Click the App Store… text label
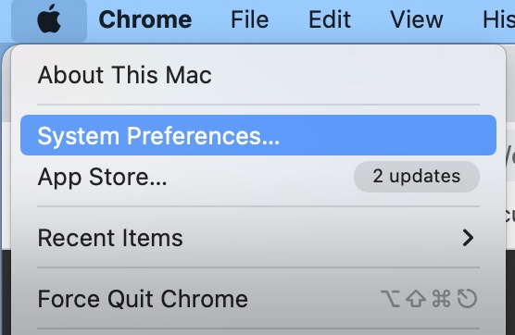The width and height of the screenshot is (515, 335). click(102, 177)
